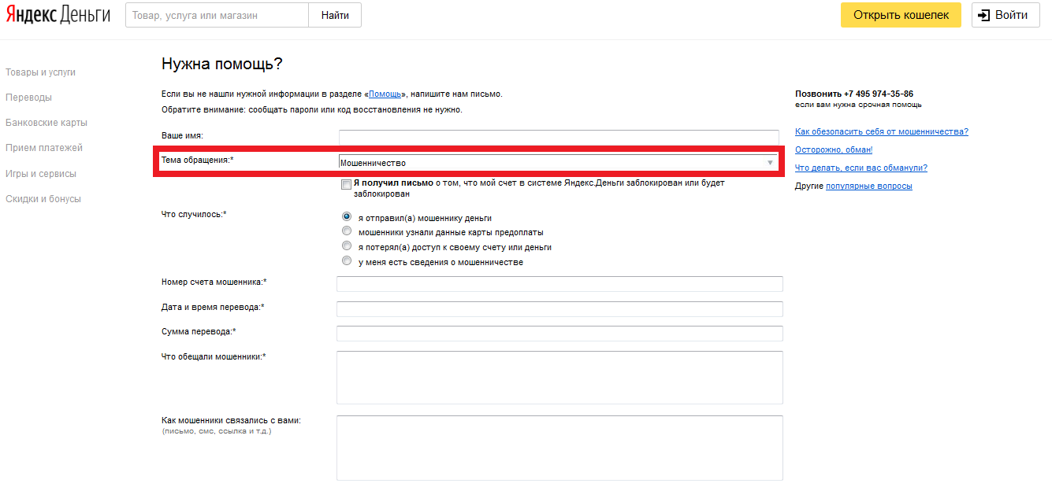Choose я потерял(а) доступ к своему счету
1052x487 pixels.
347,246
